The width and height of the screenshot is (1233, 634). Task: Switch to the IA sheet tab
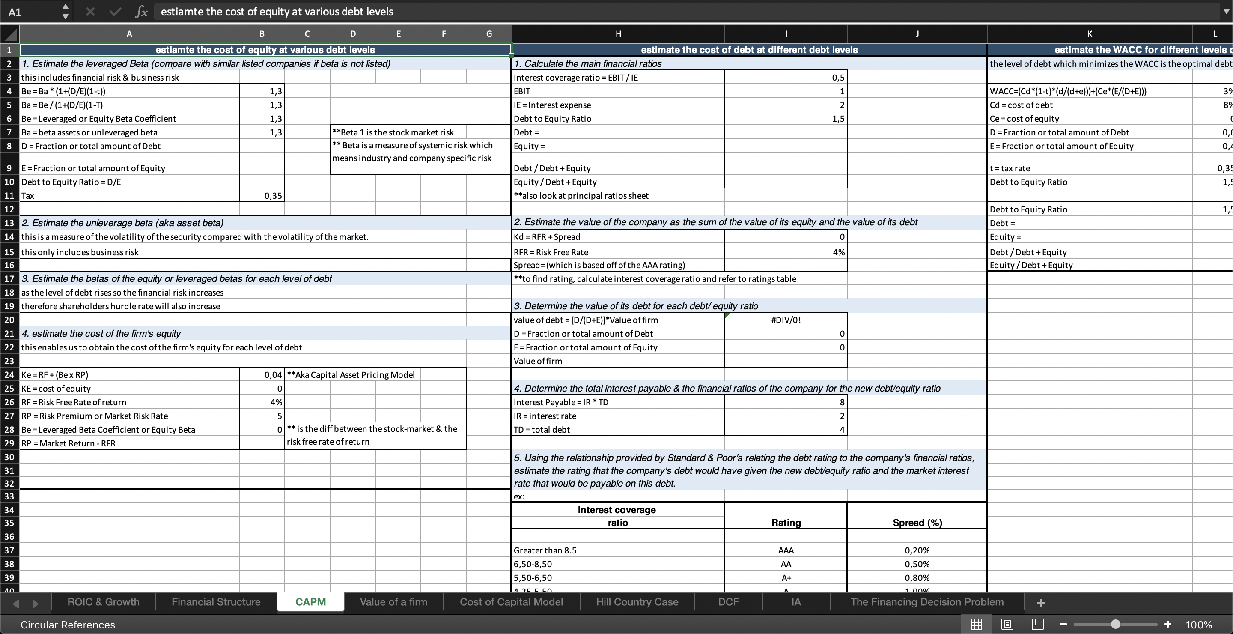click(796, 602)
